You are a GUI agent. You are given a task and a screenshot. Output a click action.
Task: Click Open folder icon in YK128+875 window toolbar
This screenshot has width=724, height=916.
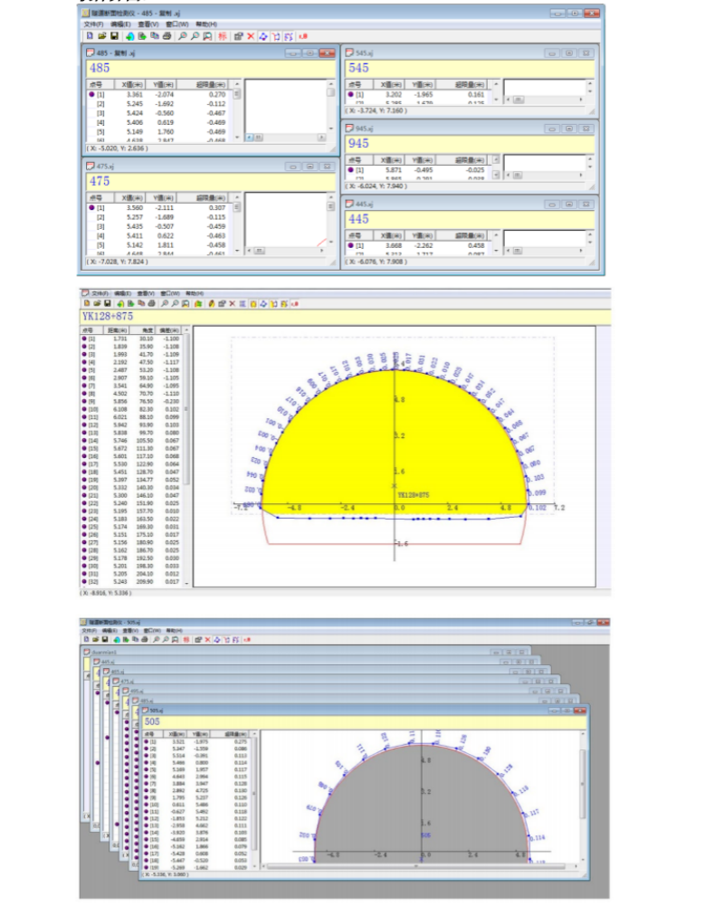click(97, 304)
